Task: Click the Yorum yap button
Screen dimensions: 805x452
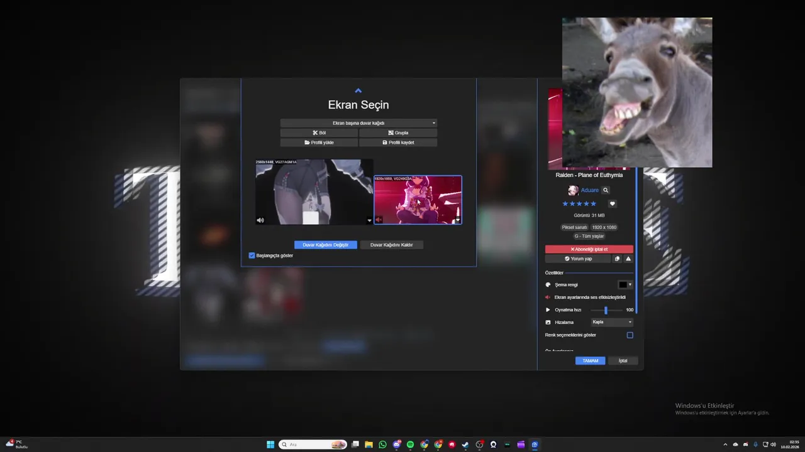Action: (578, 259)
